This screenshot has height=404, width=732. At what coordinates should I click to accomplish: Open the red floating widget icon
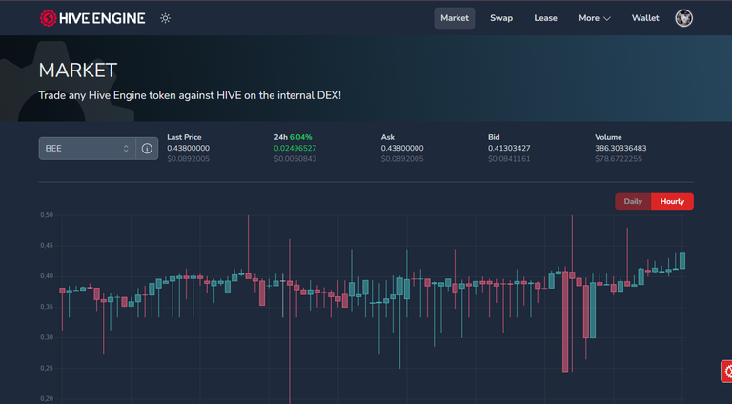click(x=727, y=372)
